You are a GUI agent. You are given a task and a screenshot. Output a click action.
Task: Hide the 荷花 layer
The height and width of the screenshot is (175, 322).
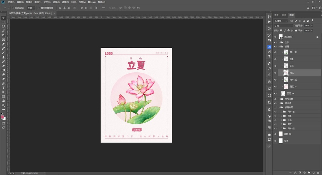point(275,73)
